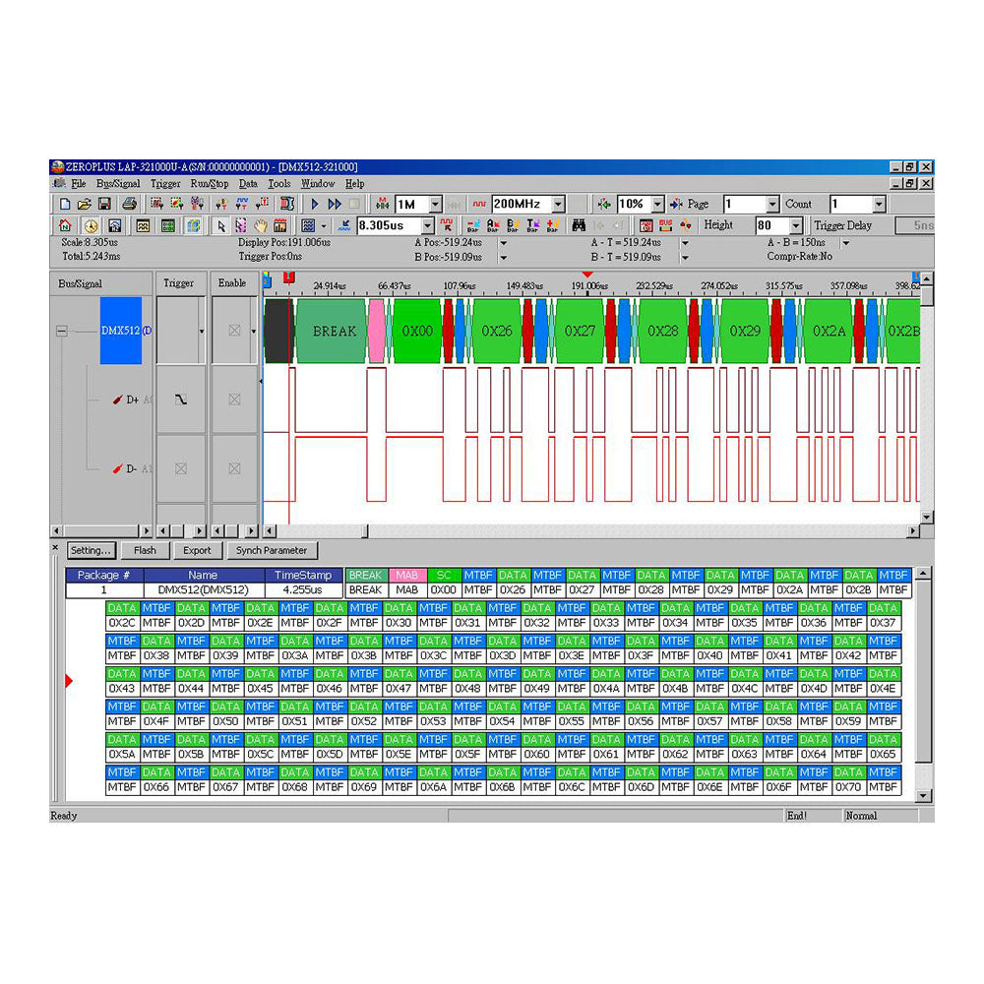Click the sampling frequency waveform icon
Image resolution: width=984 pixels, height=984 pixels.
click(x=479, y=204)
